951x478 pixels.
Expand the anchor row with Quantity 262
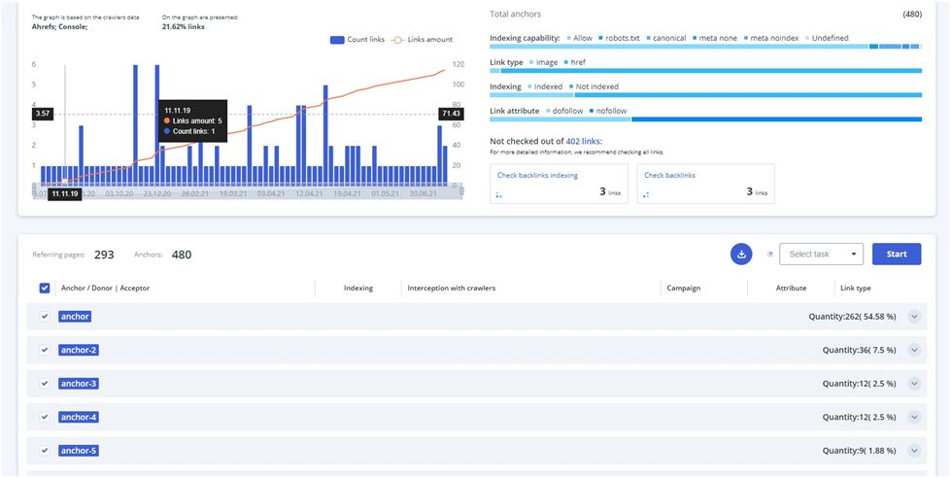(913, 316)
